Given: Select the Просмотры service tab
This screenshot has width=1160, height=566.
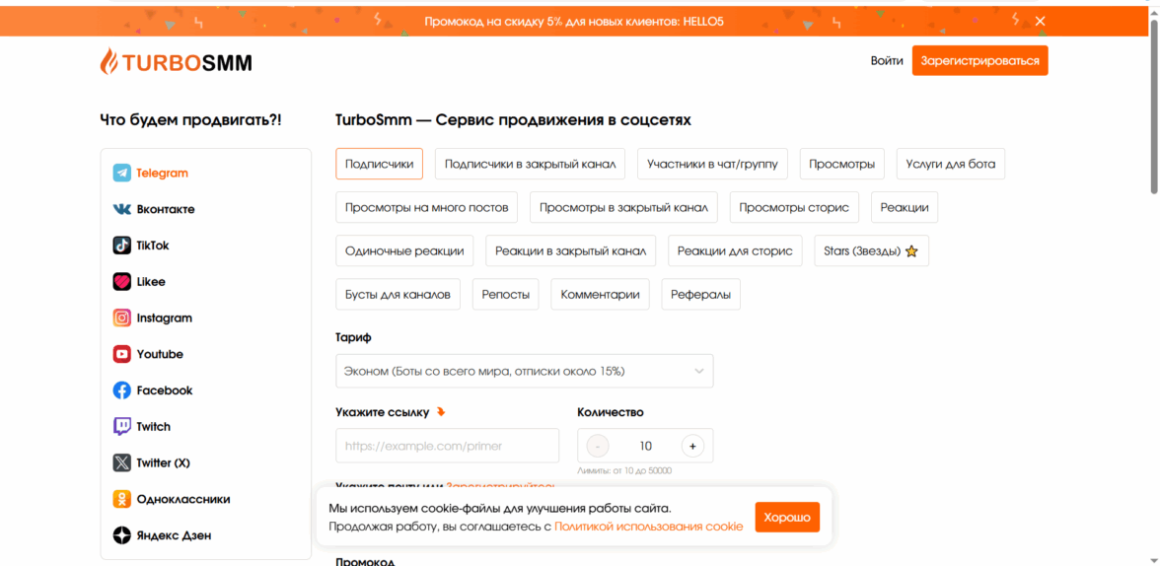Looking at the screenshot, I should (x=842, y=165).
